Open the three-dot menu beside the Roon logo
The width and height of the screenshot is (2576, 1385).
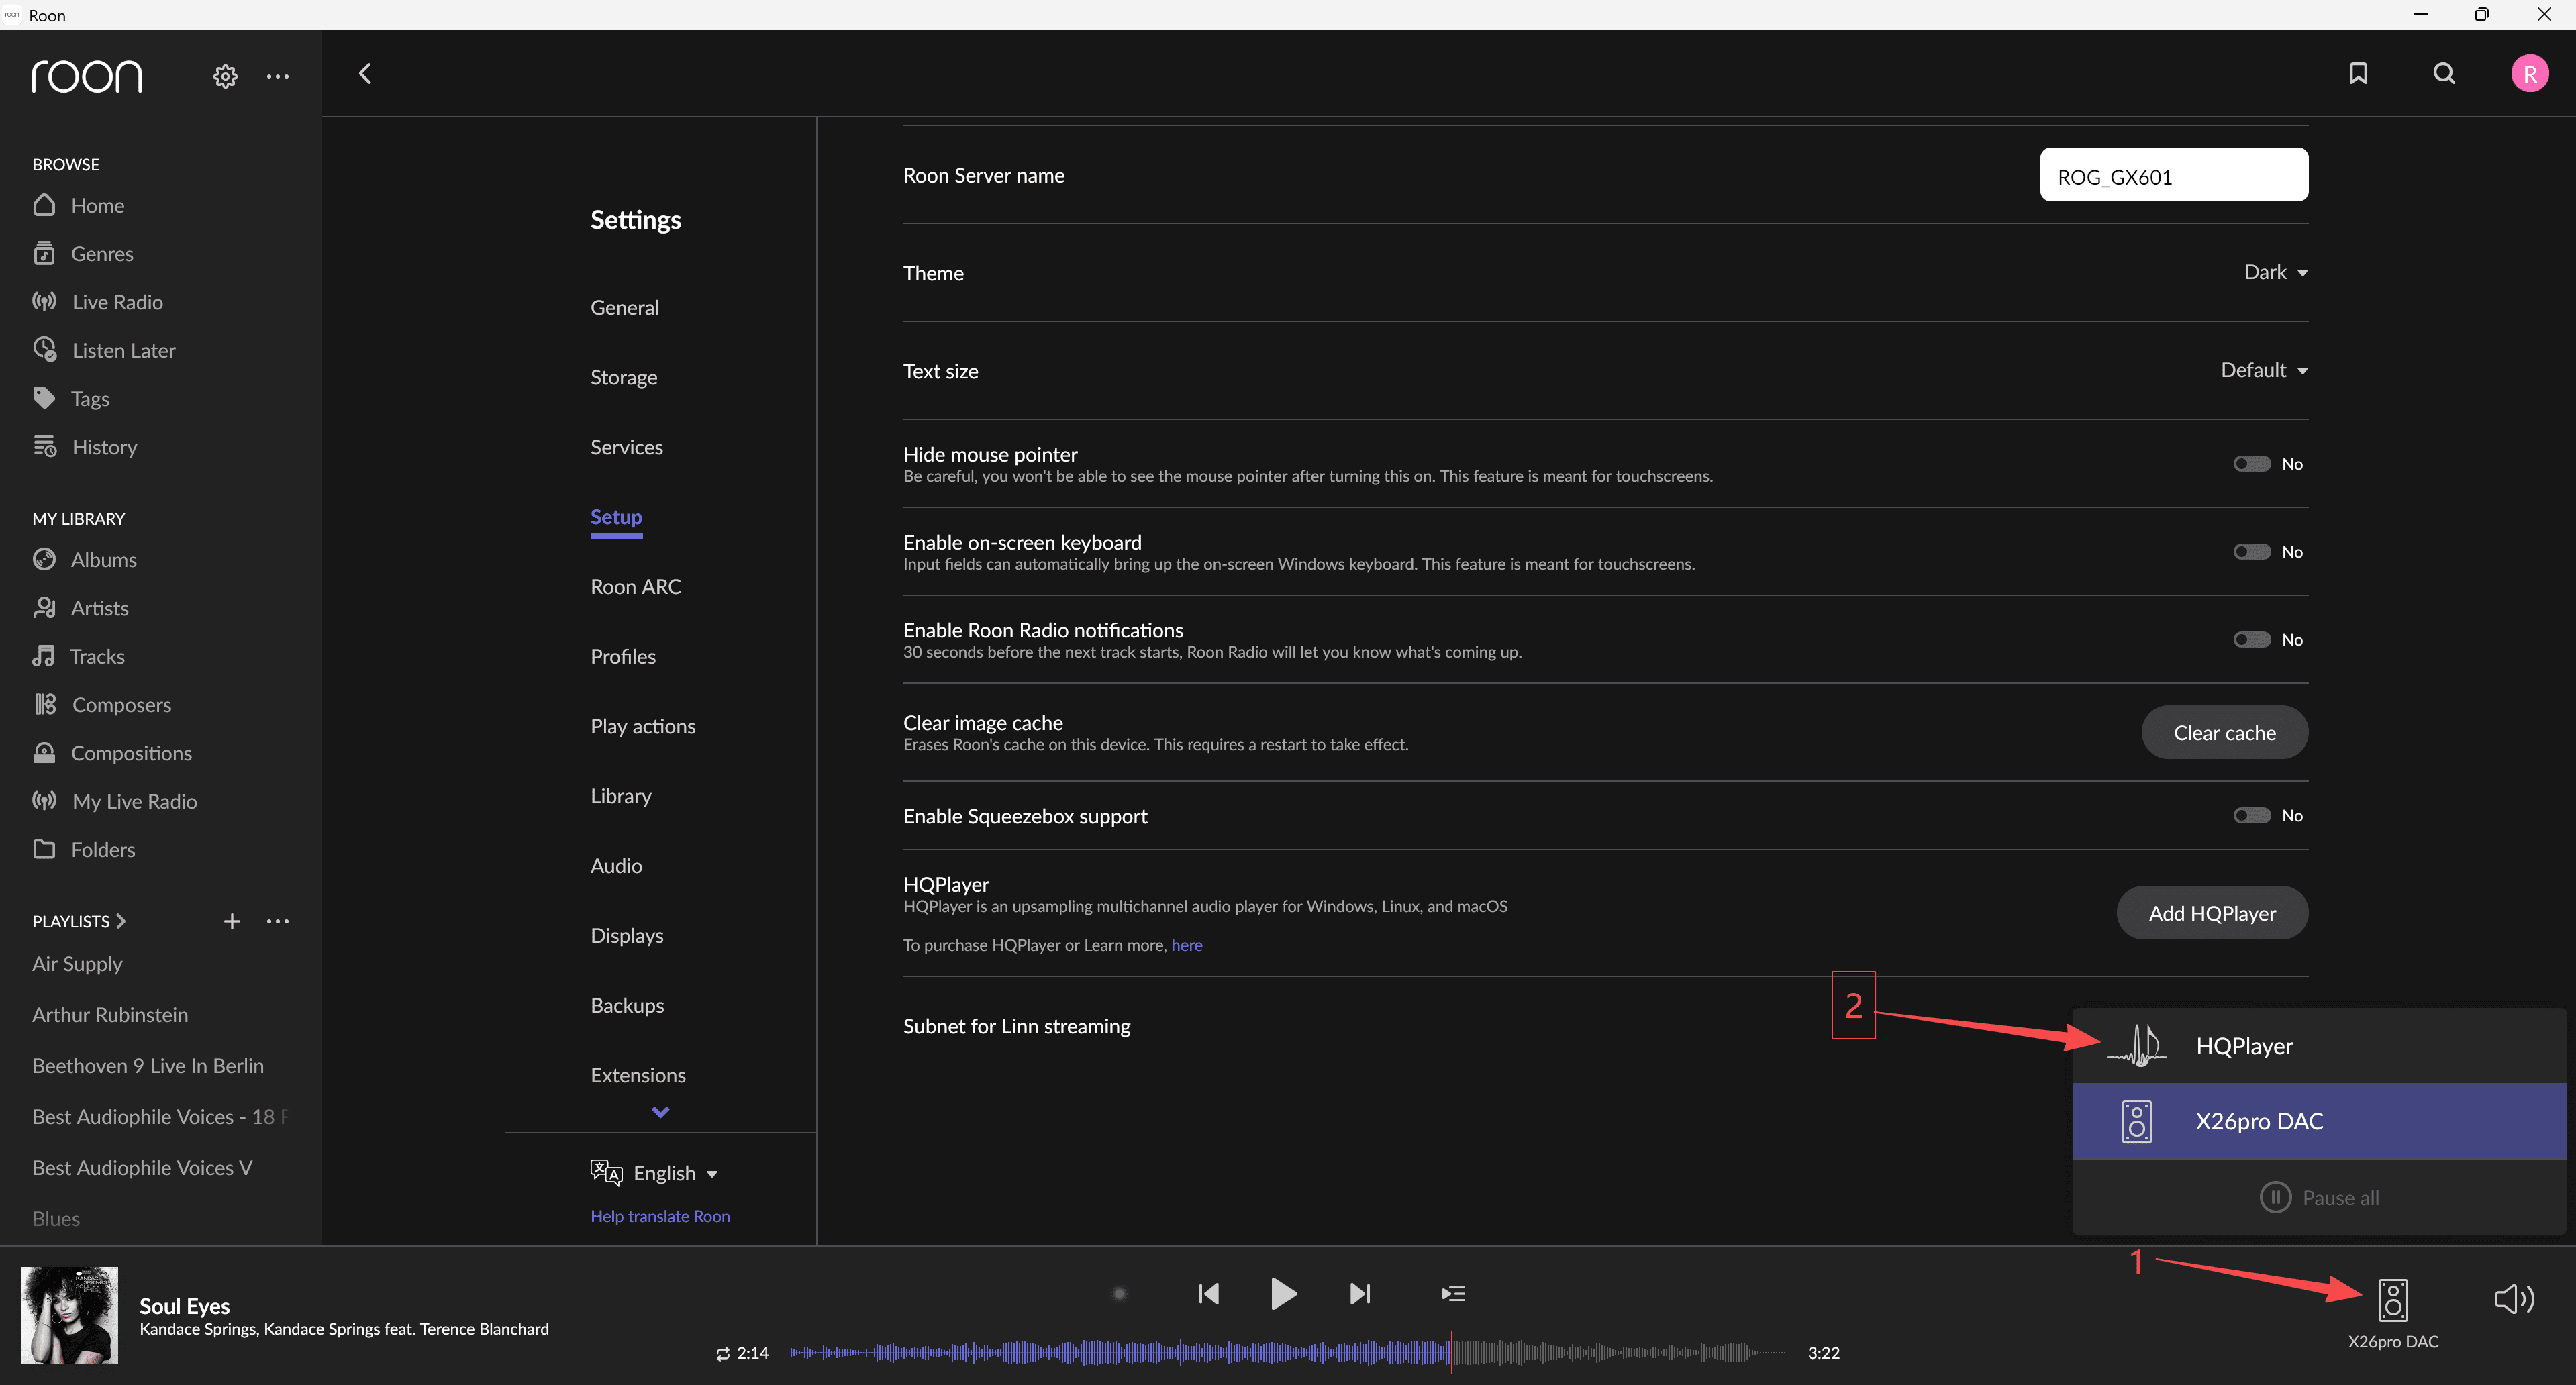(x=278, y=76)
